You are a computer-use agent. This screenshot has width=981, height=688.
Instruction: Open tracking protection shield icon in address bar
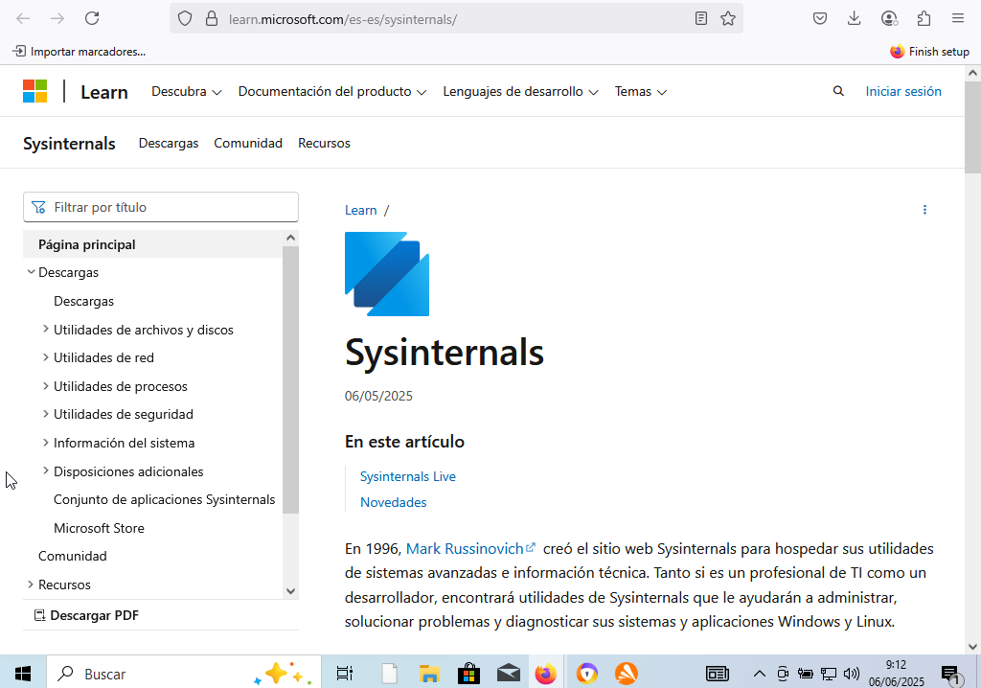point(185,19)
